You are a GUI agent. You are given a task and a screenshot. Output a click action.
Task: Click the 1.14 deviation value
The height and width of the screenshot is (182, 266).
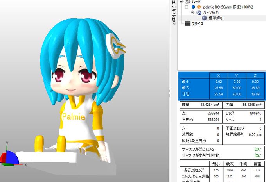(x=257, y=170)
